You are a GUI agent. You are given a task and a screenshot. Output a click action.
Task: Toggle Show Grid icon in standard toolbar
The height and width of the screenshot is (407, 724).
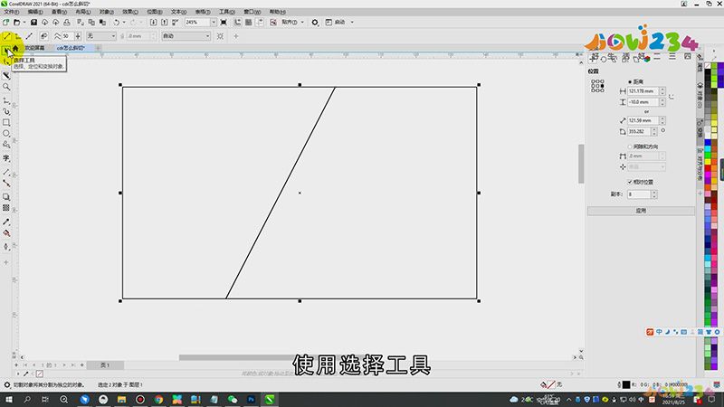[x=248, y=22]
